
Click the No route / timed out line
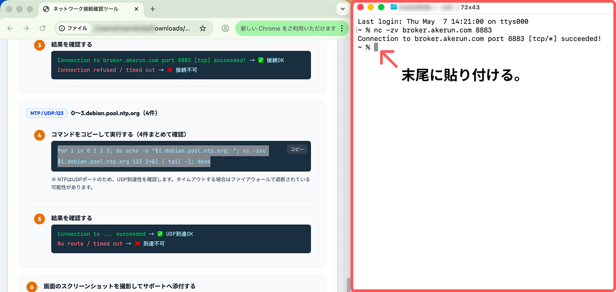click(111, 244)
